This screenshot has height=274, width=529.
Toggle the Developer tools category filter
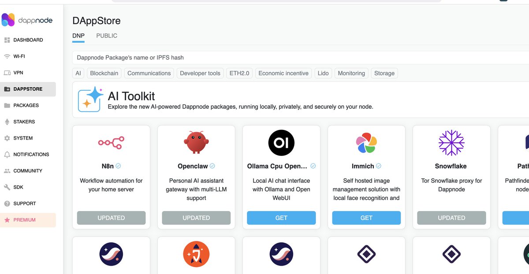[x=200, y=73]
